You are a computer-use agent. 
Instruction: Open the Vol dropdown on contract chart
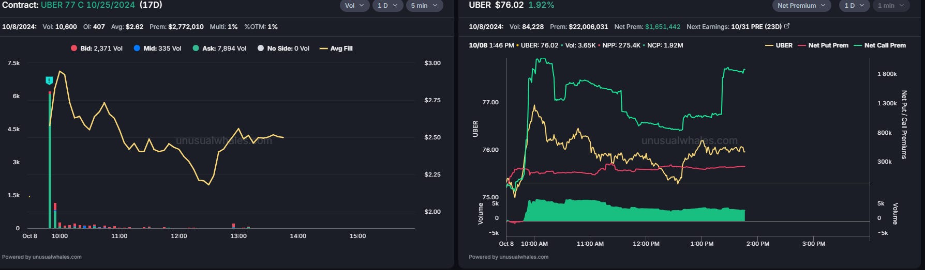(354, 6)
